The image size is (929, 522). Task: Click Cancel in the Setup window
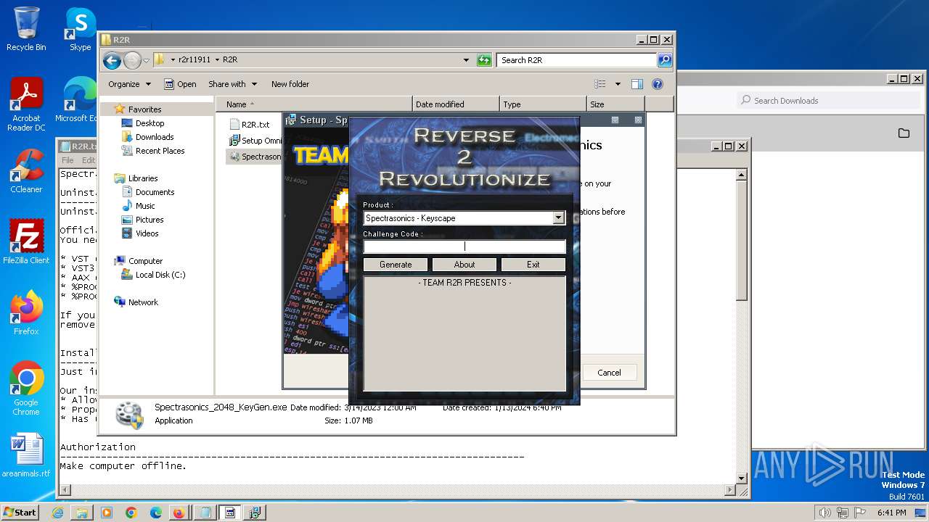[x=609, y=373]
